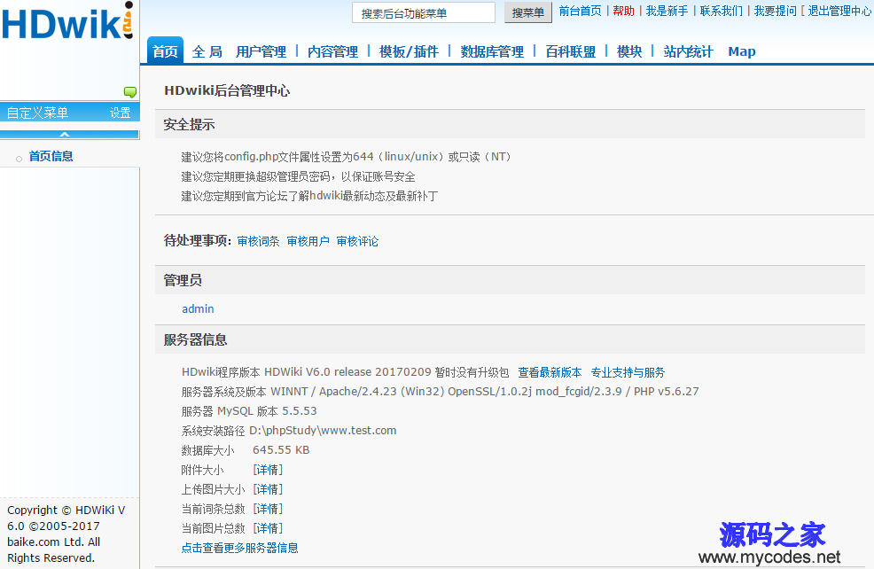Click [详情] next to 当前词条总数
The height and width of the screenshot is (569, 874).
click(268, 509)
